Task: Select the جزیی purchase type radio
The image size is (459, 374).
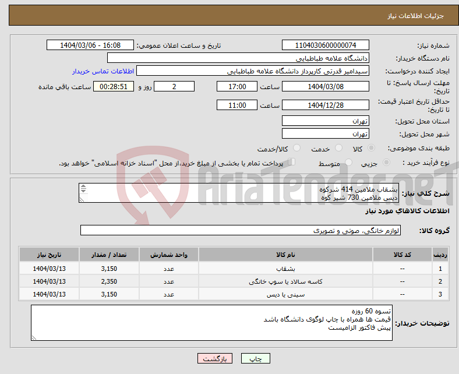Action: click(x=386, y=163)
